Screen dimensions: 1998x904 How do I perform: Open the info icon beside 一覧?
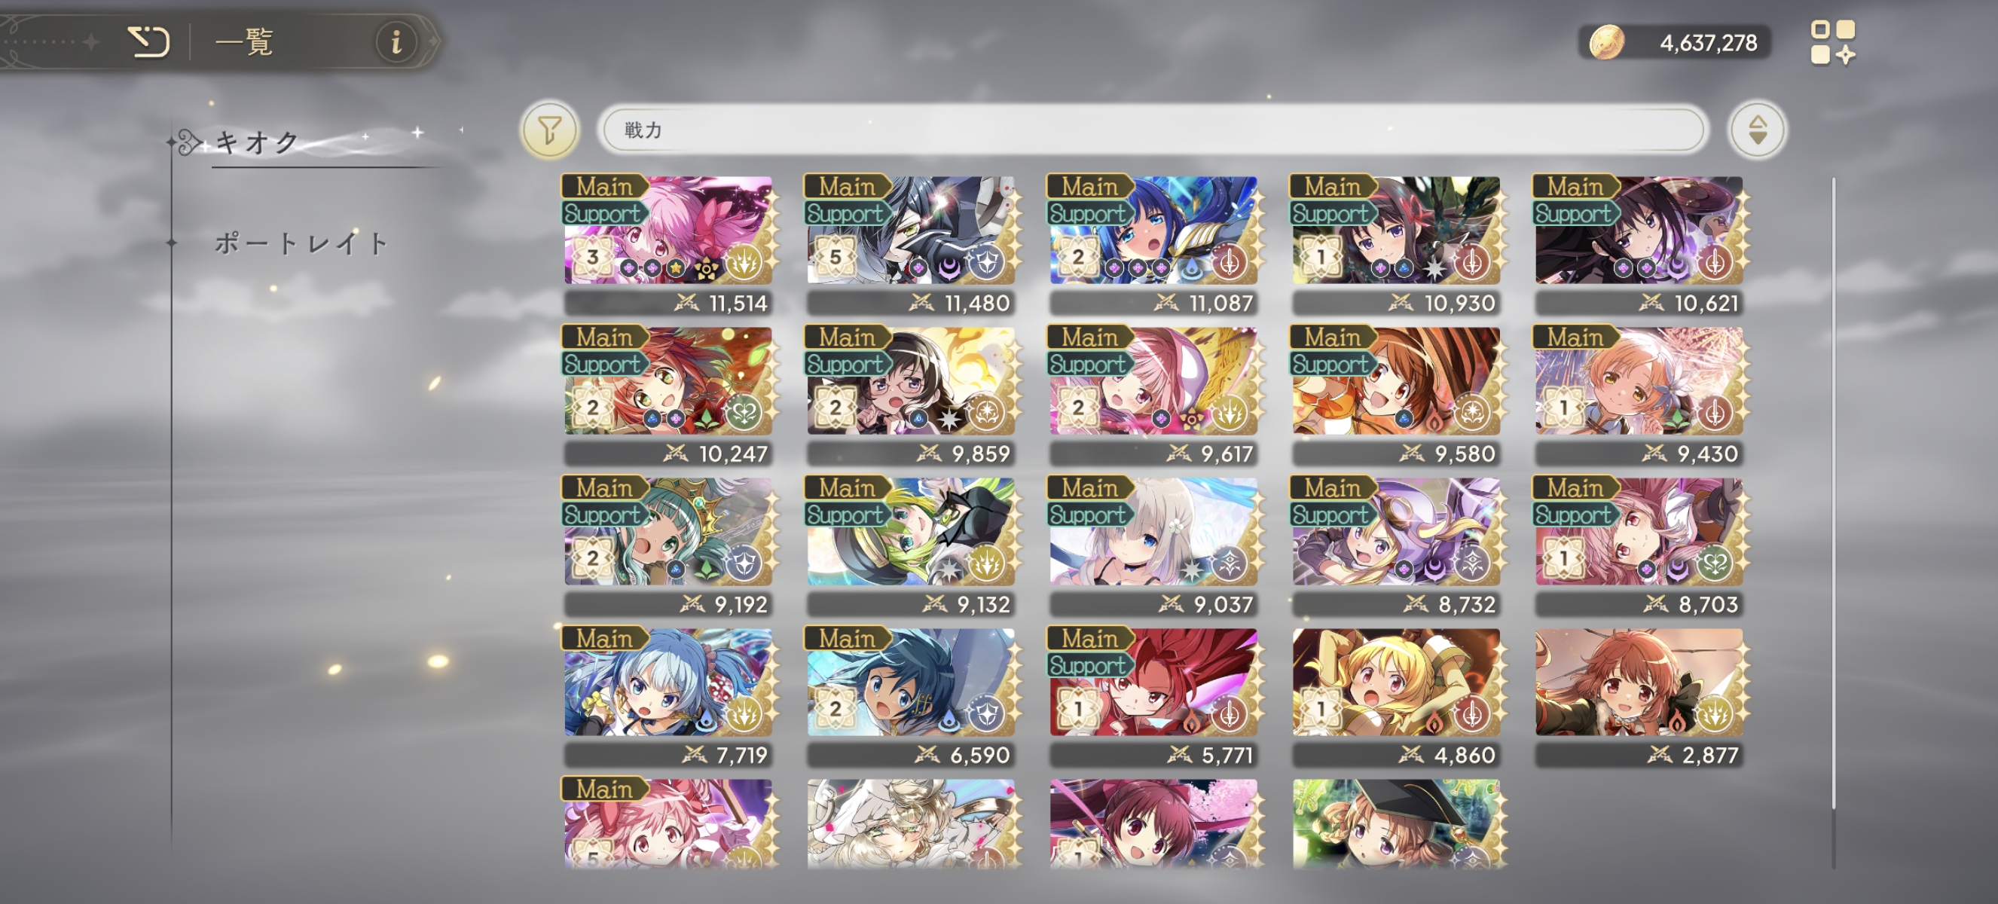pos(396,42)
